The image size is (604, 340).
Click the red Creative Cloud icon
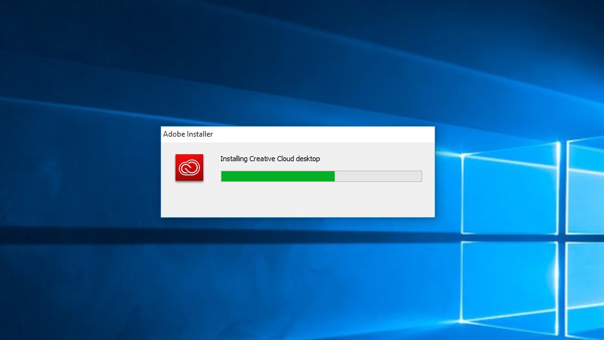(189, 167)
